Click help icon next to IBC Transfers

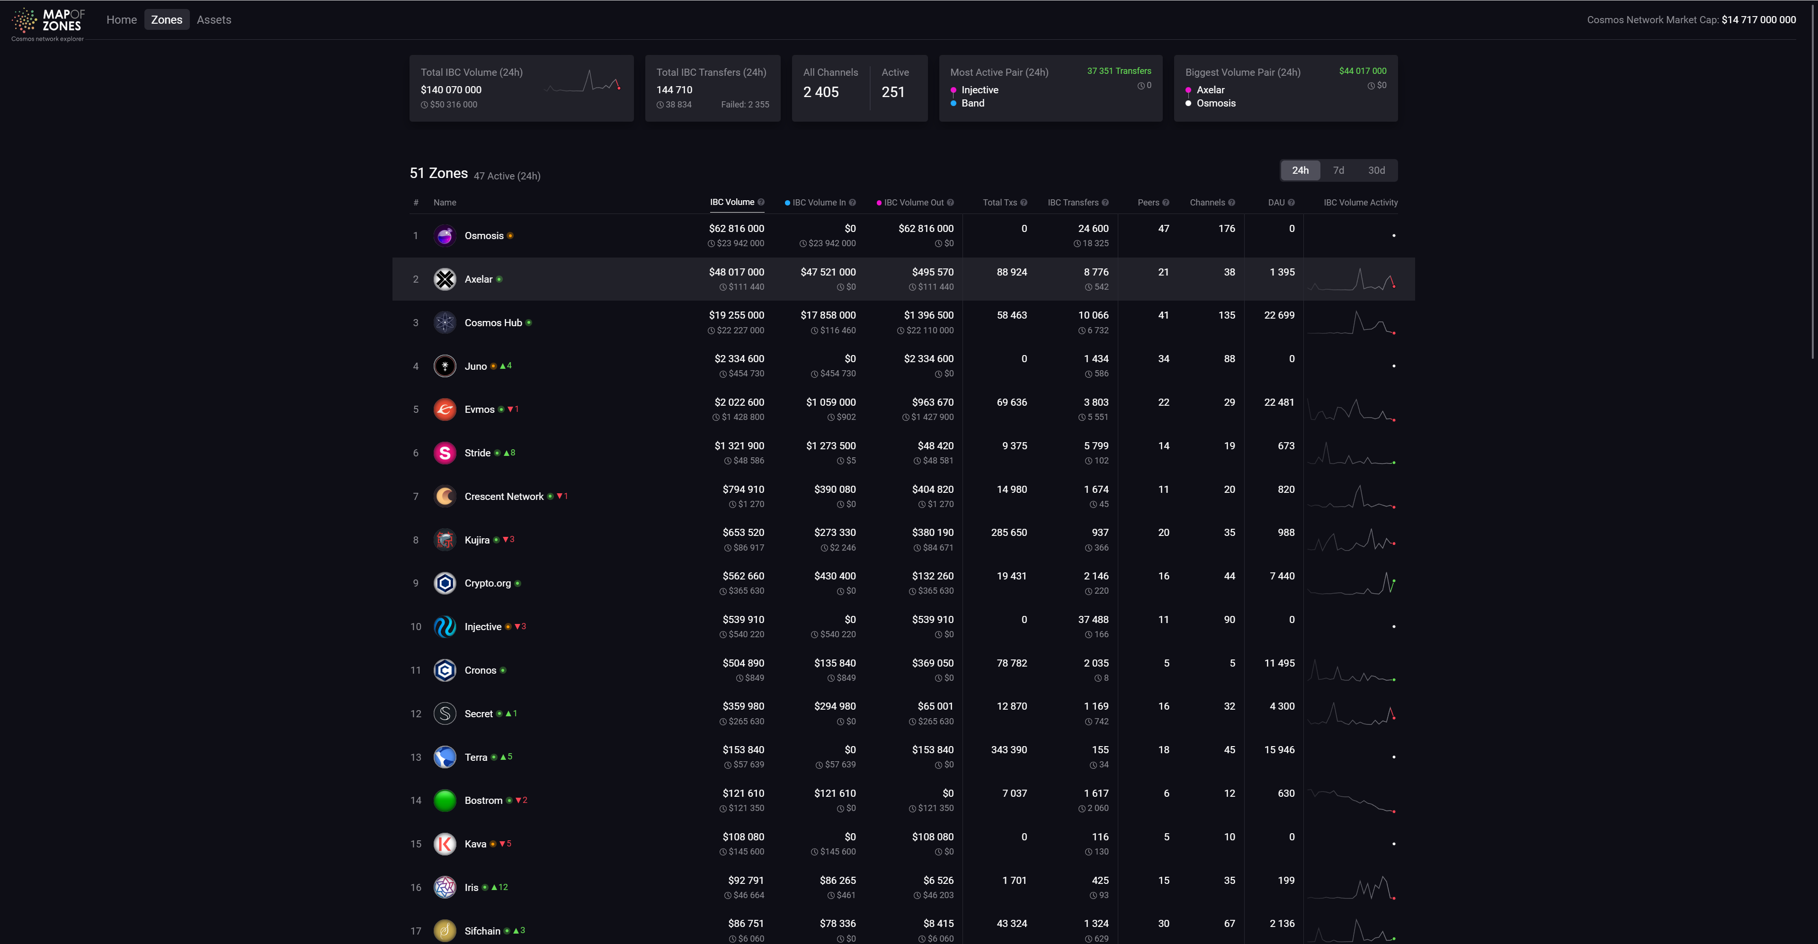[x=1105, y=203]
